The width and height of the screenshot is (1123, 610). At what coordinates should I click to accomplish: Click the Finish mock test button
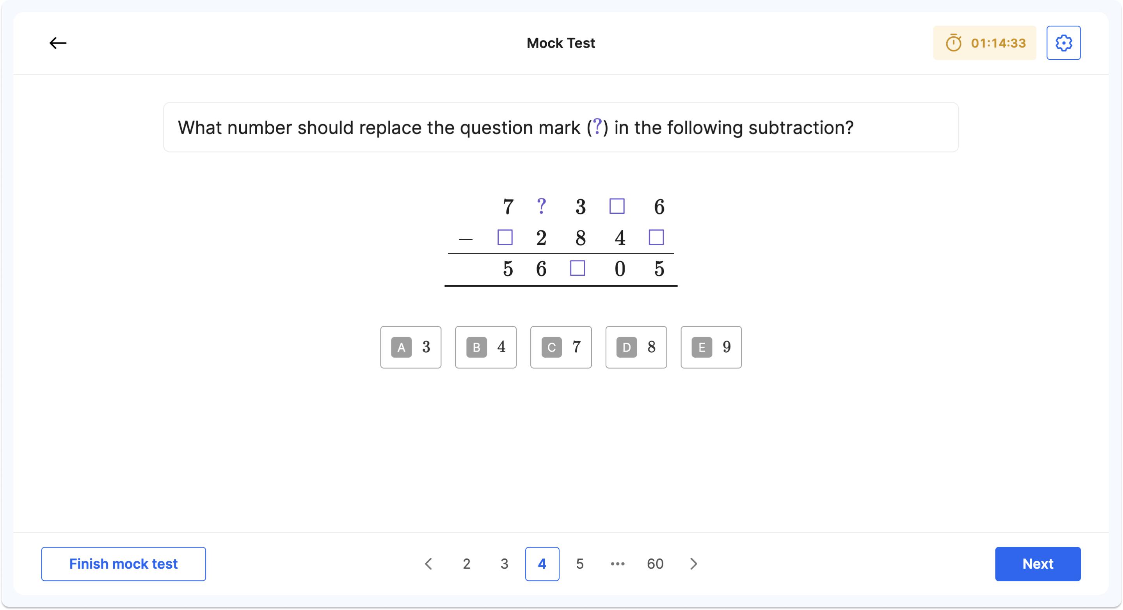[x=123, y=563]
